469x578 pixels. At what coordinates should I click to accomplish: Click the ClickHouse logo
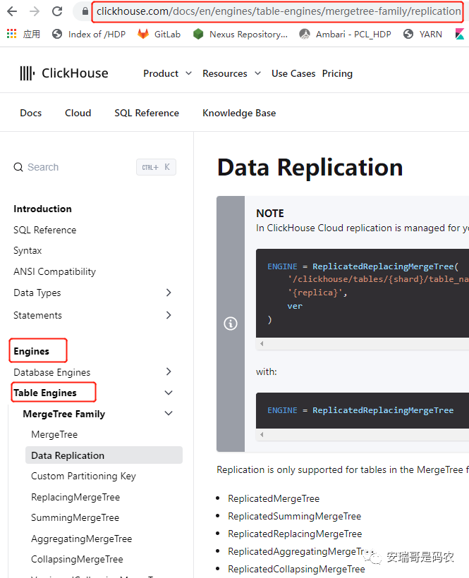point(64,73)
